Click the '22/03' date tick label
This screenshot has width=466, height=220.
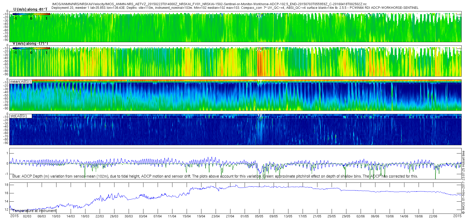pyautogui.click(x=100, y=216)
